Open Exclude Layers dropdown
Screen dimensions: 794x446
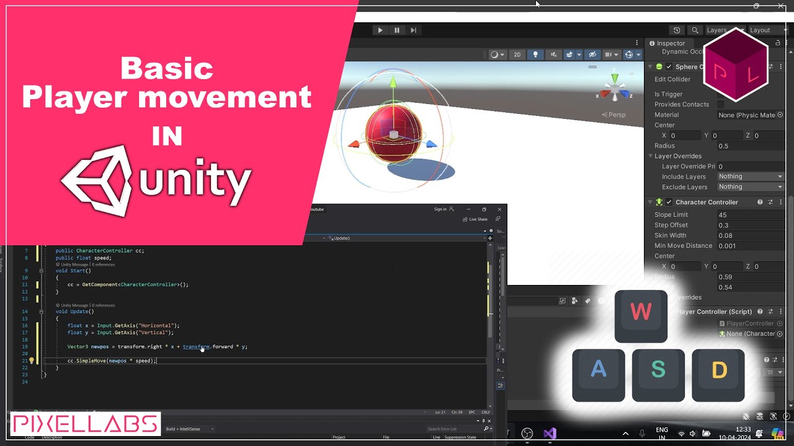point(750,186)
